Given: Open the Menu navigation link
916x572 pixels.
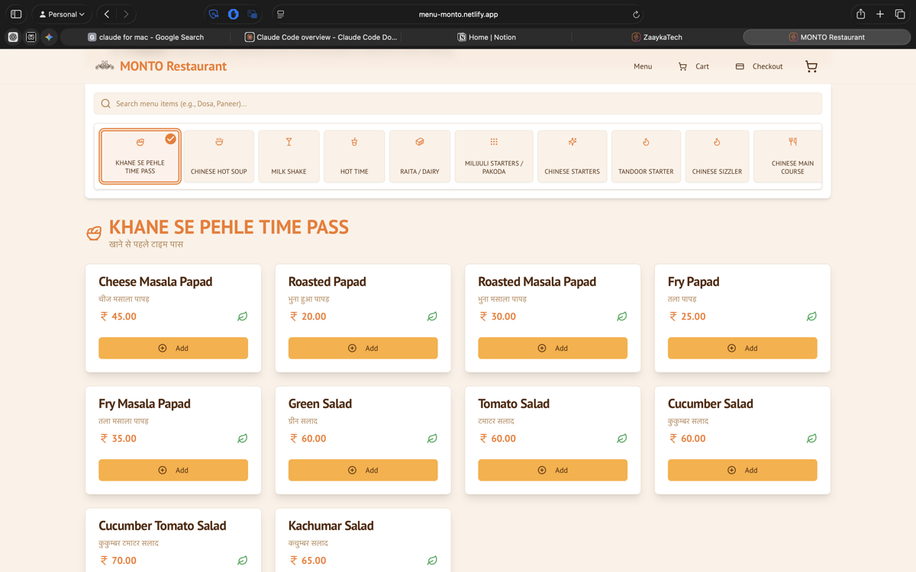Looking at the screenshot, I should [x=643, y=66].
